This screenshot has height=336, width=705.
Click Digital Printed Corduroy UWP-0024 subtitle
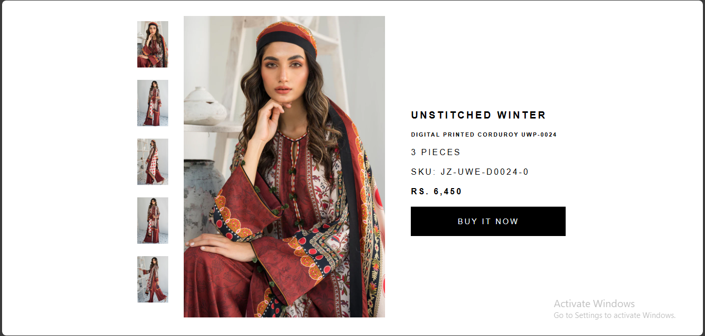pos(484,135)
